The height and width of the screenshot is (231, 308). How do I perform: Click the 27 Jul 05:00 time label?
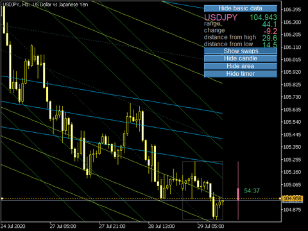pyautogui.click(x=63, y=227)
